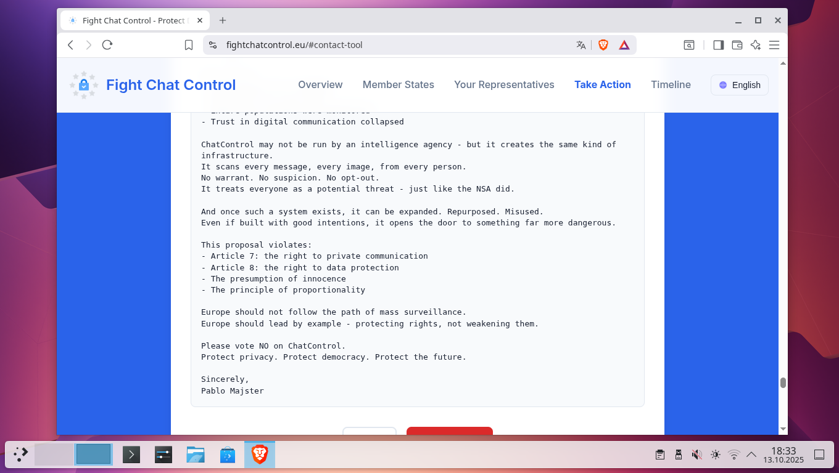Toggle the browser sidebar panel

tap(718, 45)
